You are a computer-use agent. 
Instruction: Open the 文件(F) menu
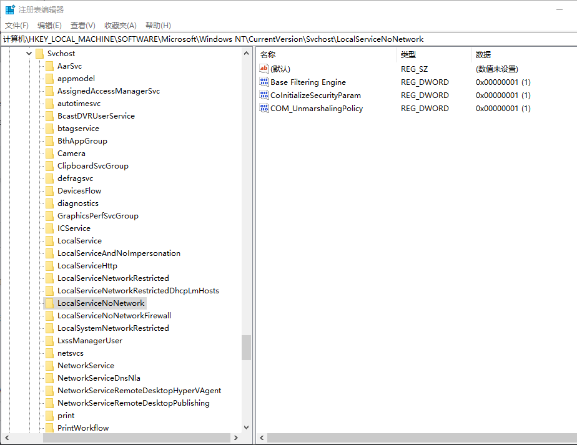point(17,26)
